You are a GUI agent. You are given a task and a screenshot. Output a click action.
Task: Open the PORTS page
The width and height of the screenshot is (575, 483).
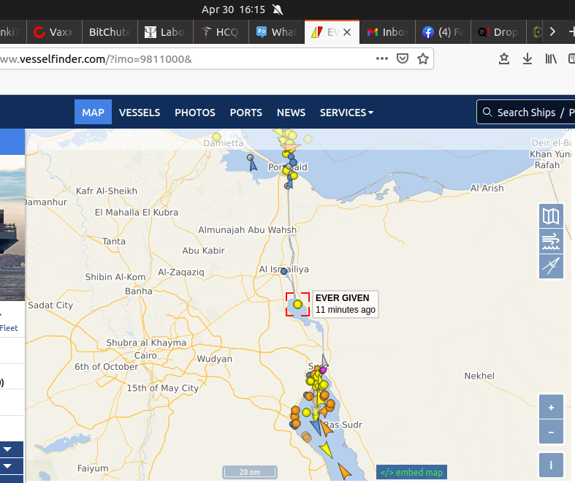coord(245,113)
